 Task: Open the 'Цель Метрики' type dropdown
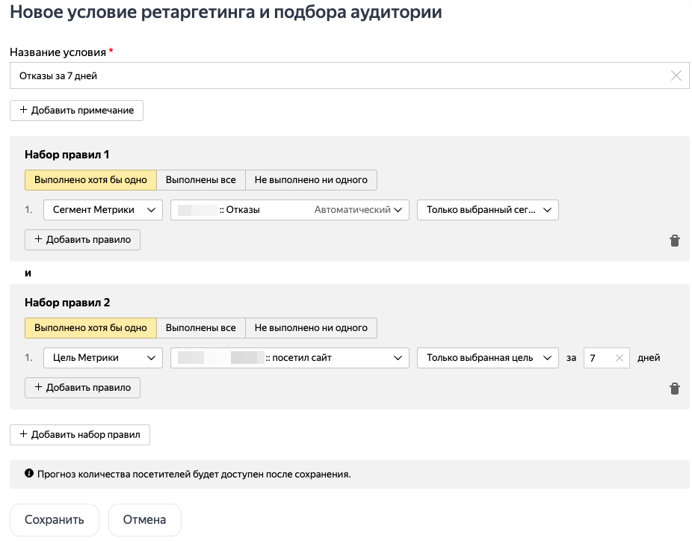point(102,359)
